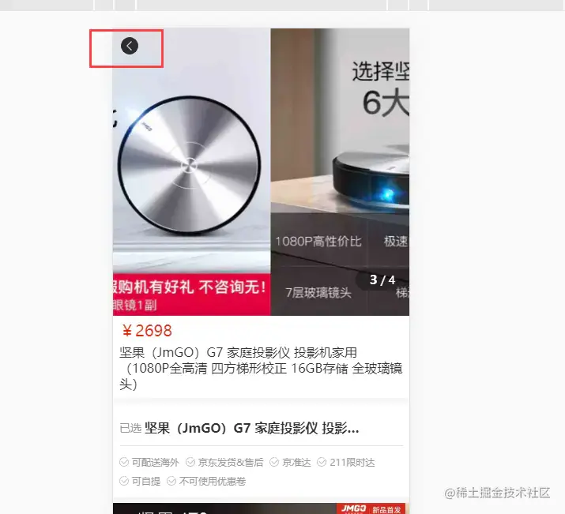Open the dark JMGO product detail banner
This screenshot has width=565, height=514.
coord(261,508)
